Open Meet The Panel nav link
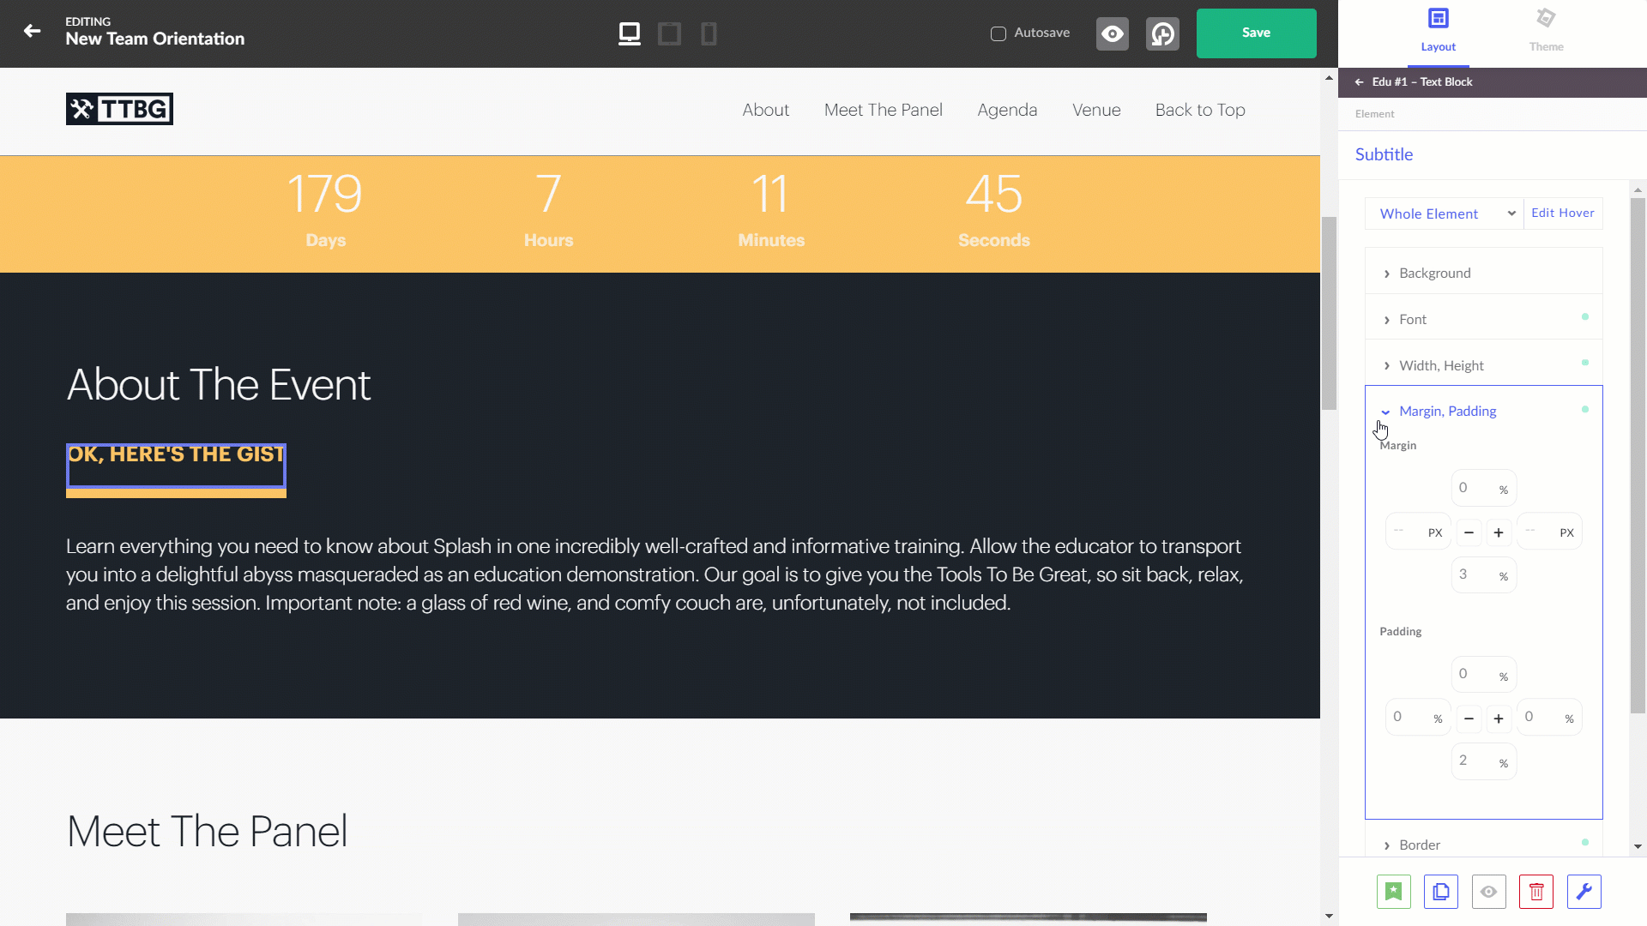 click(x=883, y=110)
